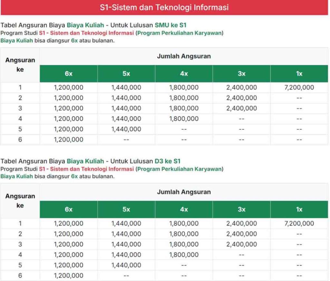
Task: Select the 3x column header in D3 ke S1 table
Action: pos(242,209)
